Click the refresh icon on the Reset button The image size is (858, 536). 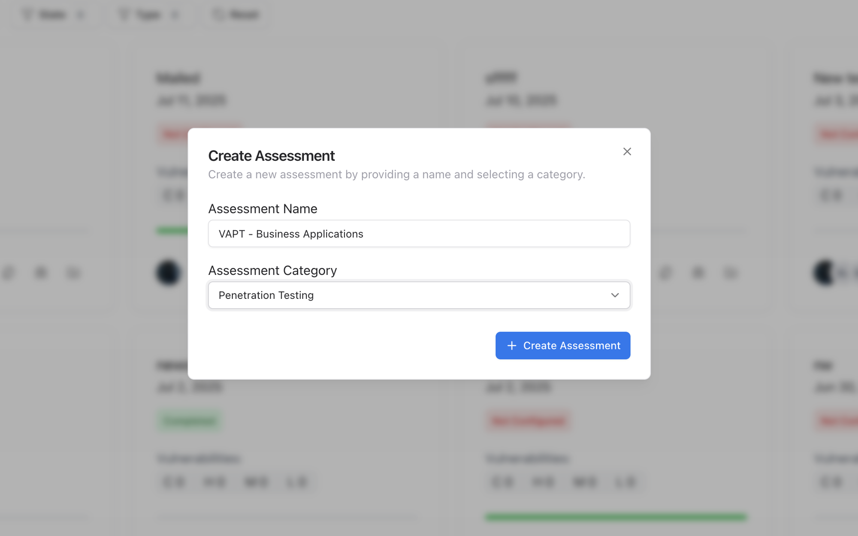[218, 14]
